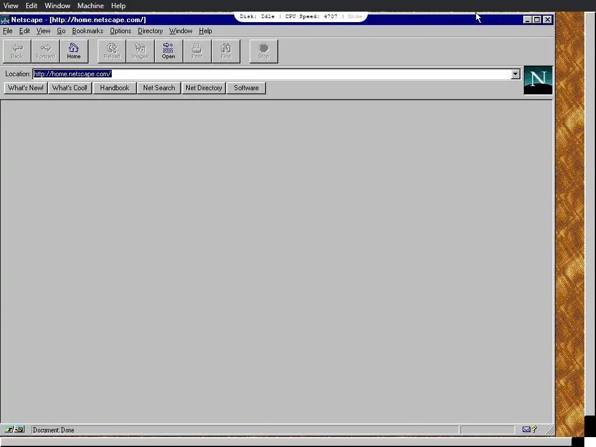The width and height of the screenshot is (596, 447).
Task: Go to the Home page button
Action: pos(74,51)
